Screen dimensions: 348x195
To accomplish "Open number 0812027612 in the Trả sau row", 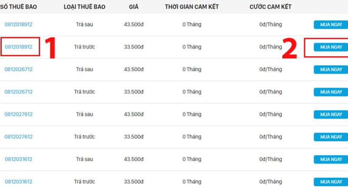I will 18,114.
